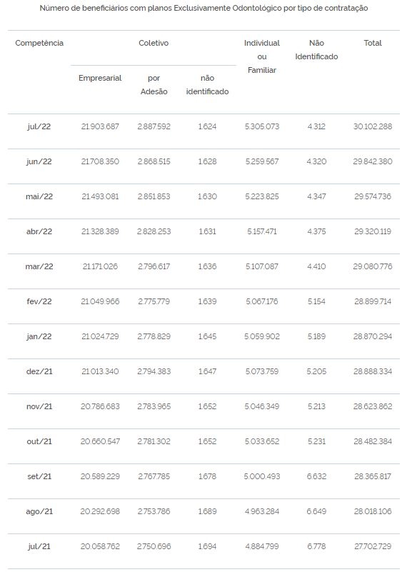The height and width of the screenshot is (572, 407).
Task: Click the Total column header
Action: (373, 43)
